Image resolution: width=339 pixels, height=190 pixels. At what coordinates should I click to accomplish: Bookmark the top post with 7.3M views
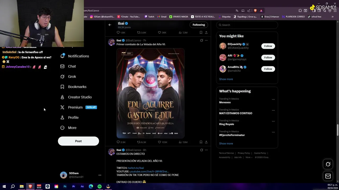coord(201,32)
